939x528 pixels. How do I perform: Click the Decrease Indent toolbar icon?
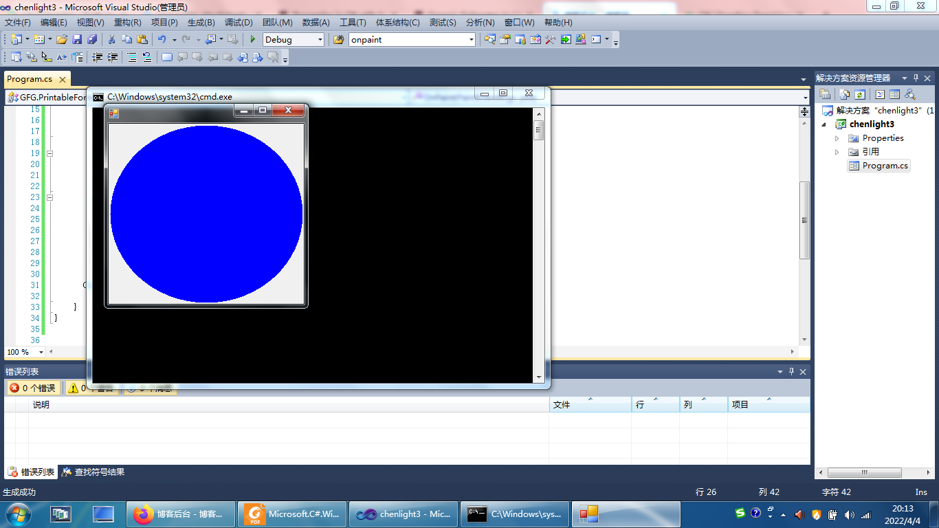pos(98,58)
